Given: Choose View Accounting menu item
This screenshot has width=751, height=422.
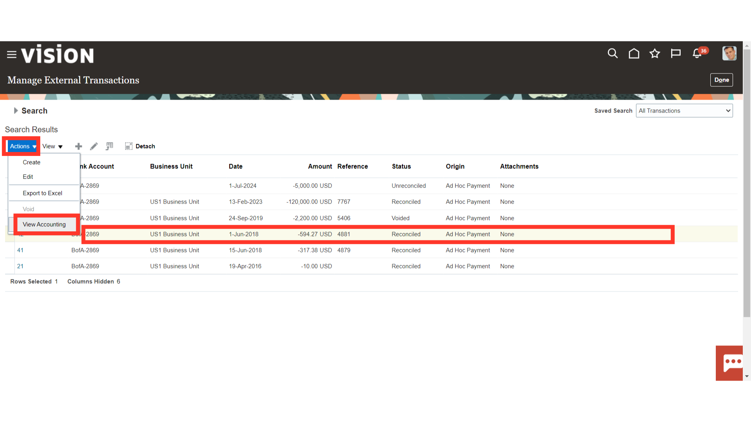Looking at the screenshot, I should (x=44, y=224).
